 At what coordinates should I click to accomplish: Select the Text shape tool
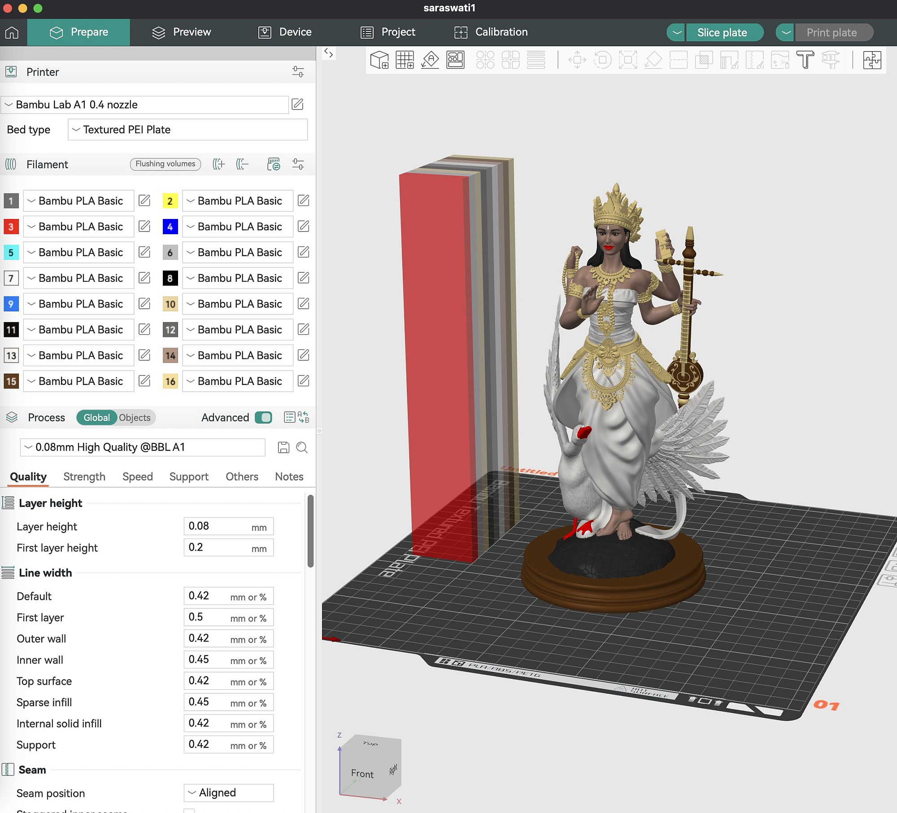(x=805, y=60)
